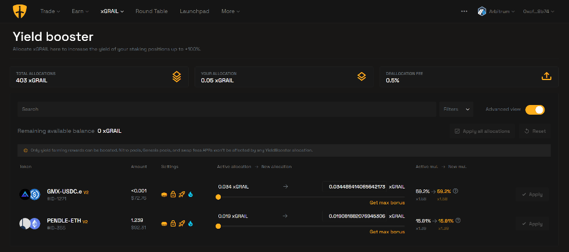Click Get max bonus for GMX-USDC.e

[x=387, y=203]
